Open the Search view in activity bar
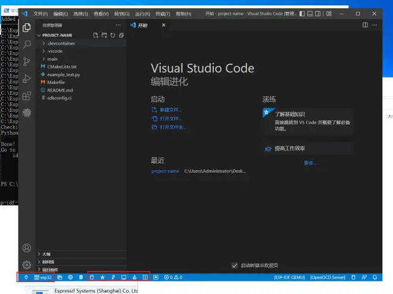Screen dimensions: 393x294 coord(27,45)
